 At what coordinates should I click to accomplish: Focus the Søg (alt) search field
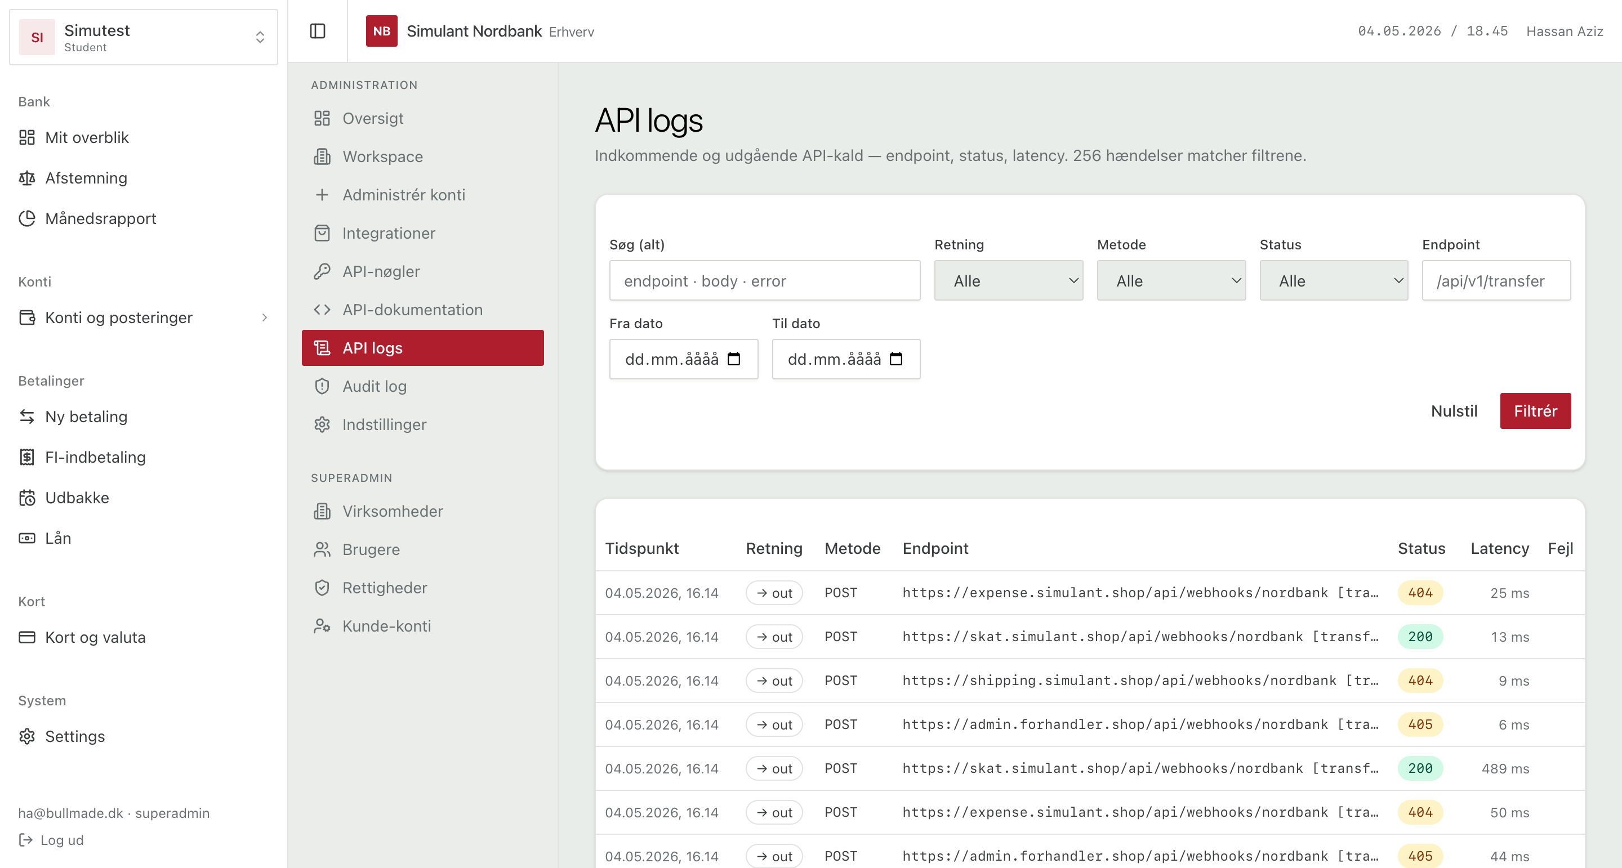(x=764, y=281)
